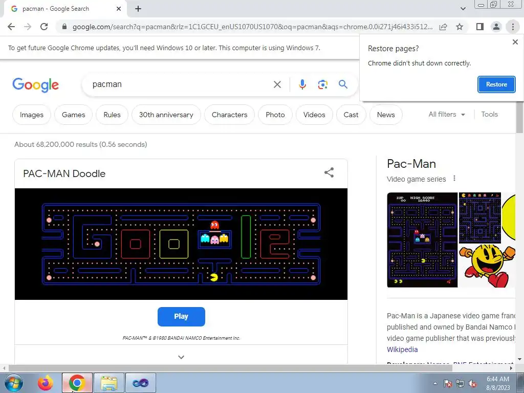Click the horizontal scrollbar thumb

(x=230, y=368)
